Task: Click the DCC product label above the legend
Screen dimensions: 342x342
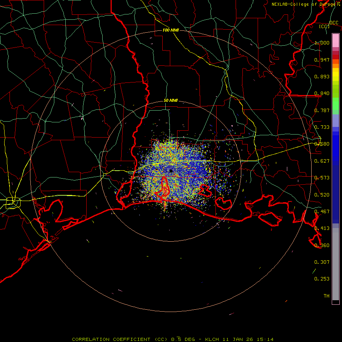Action: coord(334,23)
